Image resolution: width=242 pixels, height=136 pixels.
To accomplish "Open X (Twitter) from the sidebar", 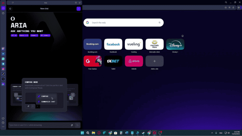I will 3,79.
